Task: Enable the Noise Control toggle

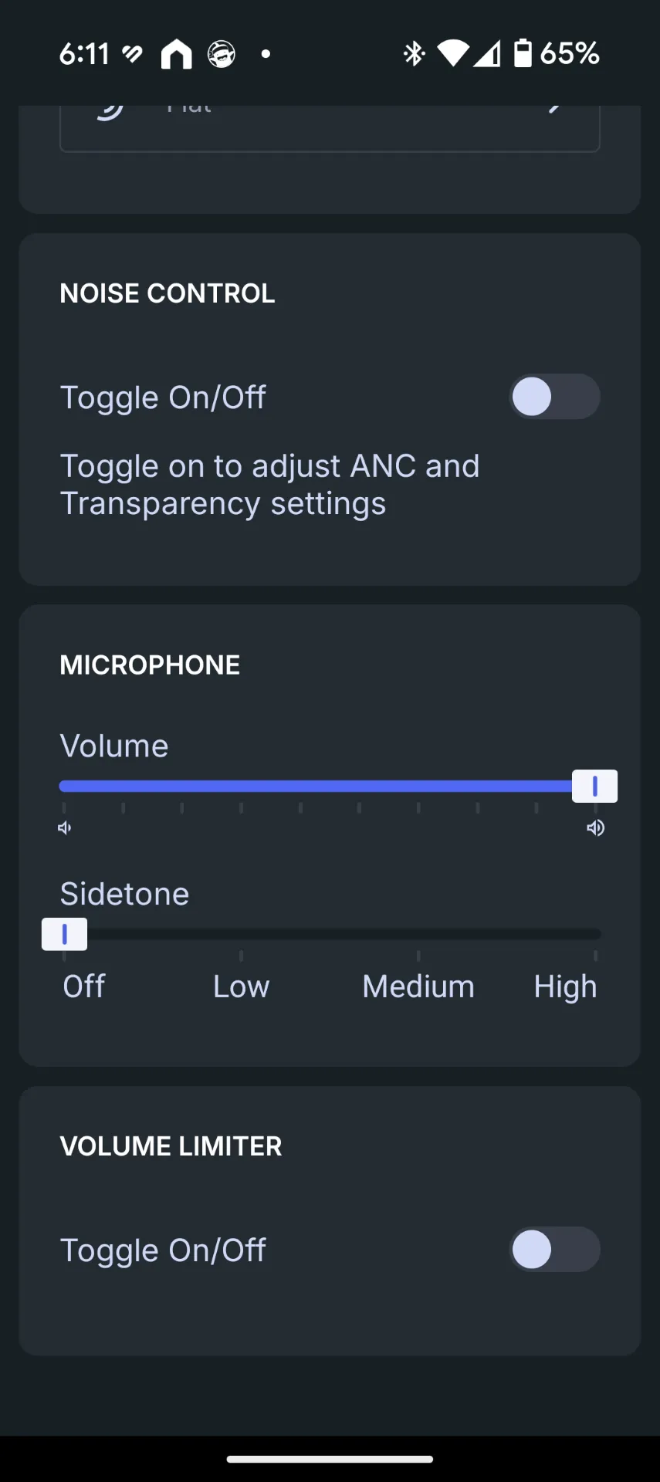Action: (x=554, y=397)
